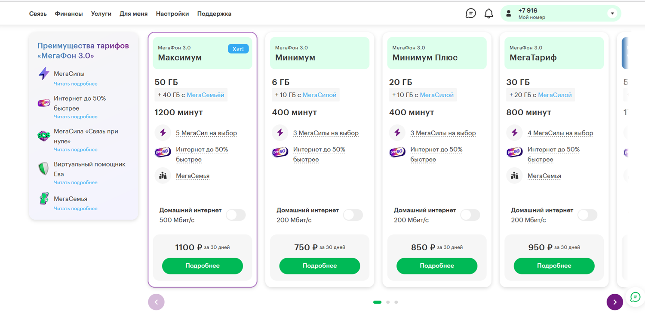645x314 pixels.
Task: Toggle Домашний интернет in Минимум Плюс card
Action: point(470,215)
